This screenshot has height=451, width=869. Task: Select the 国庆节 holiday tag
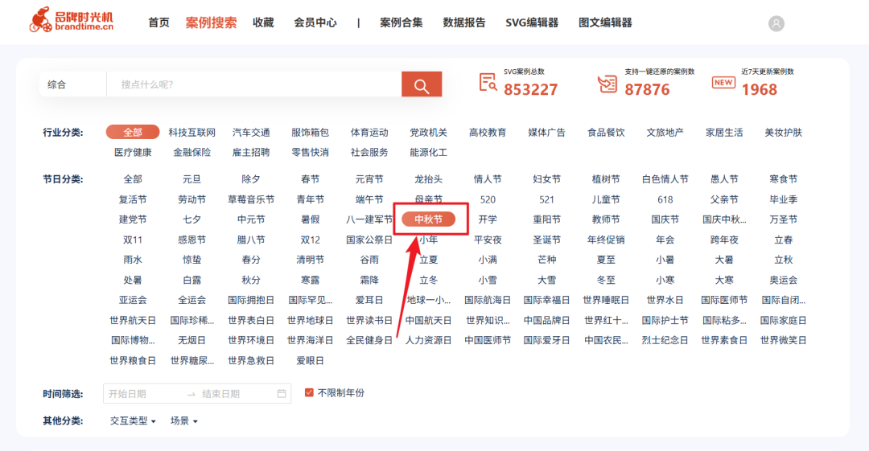(x=665, y=219)
